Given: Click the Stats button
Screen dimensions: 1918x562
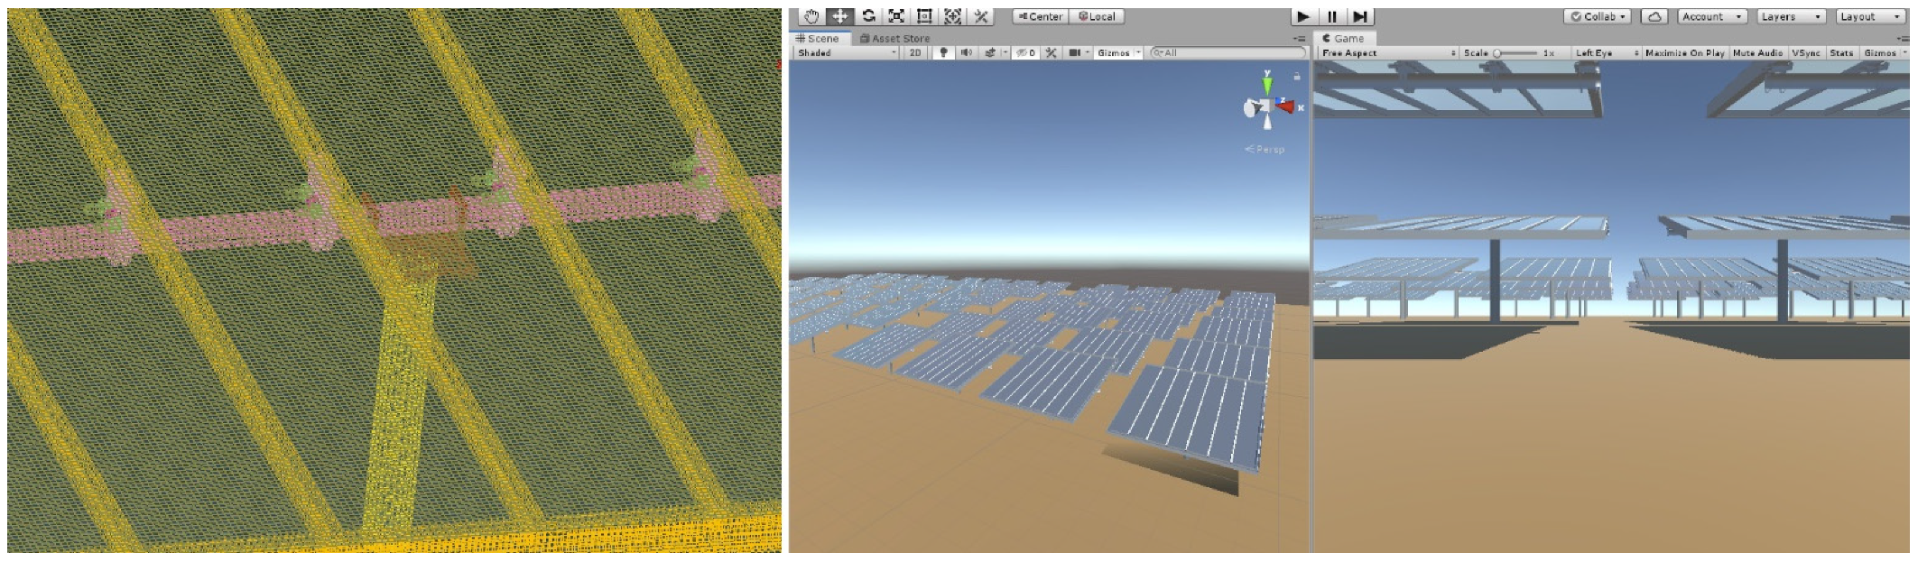Looking at the screenshot, I should point(1841,52).
